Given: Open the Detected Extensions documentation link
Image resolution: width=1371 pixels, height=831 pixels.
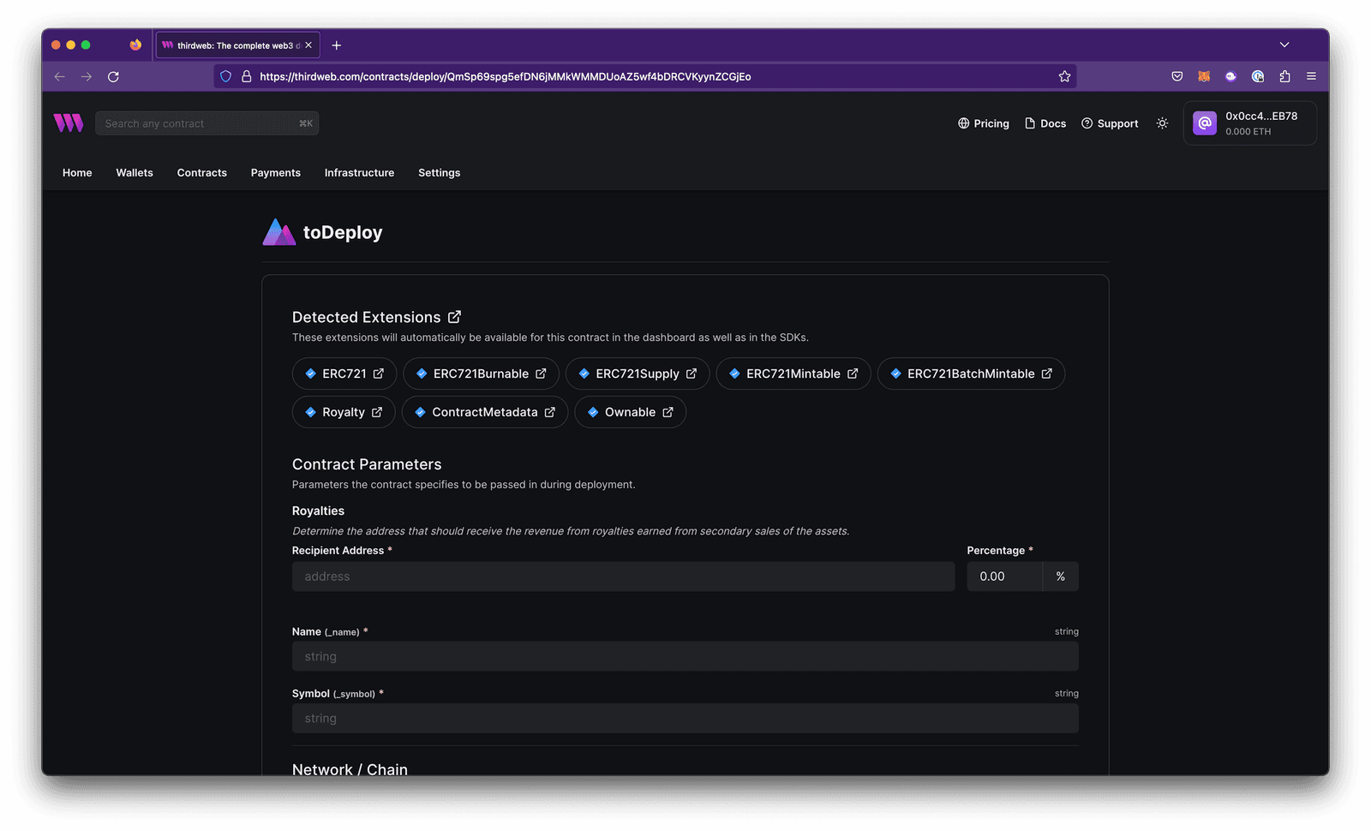Looking at the screenshot, I should click(x=454, y=316).
